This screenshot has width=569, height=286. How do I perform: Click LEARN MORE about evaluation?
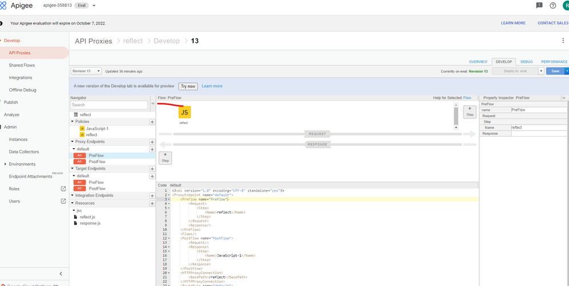point(513,23)
